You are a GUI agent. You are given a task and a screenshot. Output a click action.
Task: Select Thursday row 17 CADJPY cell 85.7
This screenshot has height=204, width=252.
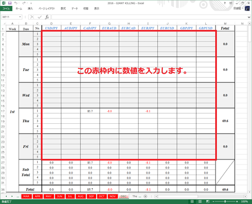[90, 111]
